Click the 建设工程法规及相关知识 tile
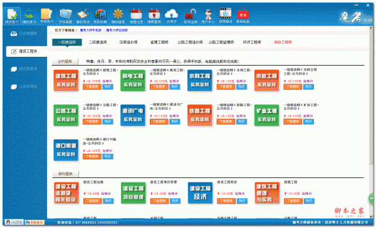Viewport: 376px width, 228px height. (66, 193)
